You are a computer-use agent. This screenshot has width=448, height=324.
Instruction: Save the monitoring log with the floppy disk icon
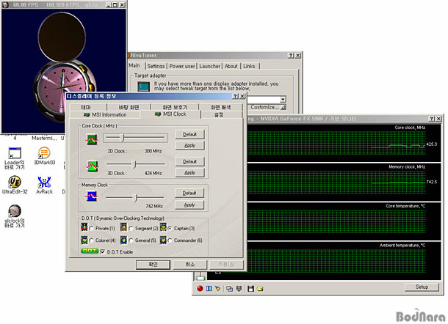[x=250, y=289]
